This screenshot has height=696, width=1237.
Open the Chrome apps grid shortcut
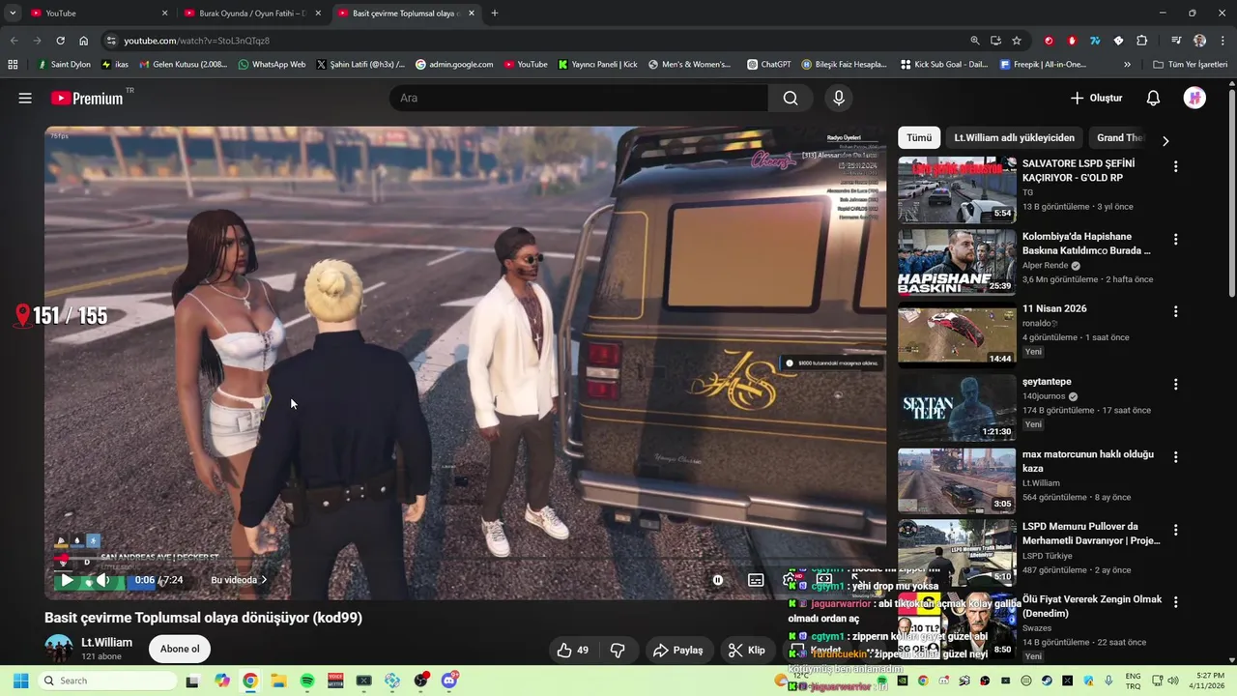coord(13,65)
